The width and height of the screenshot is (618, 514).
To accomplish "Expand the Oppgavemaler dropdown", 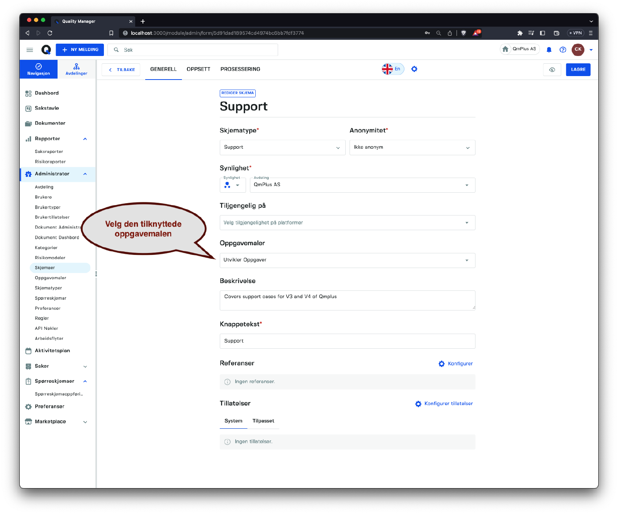I will click(347, 260).
